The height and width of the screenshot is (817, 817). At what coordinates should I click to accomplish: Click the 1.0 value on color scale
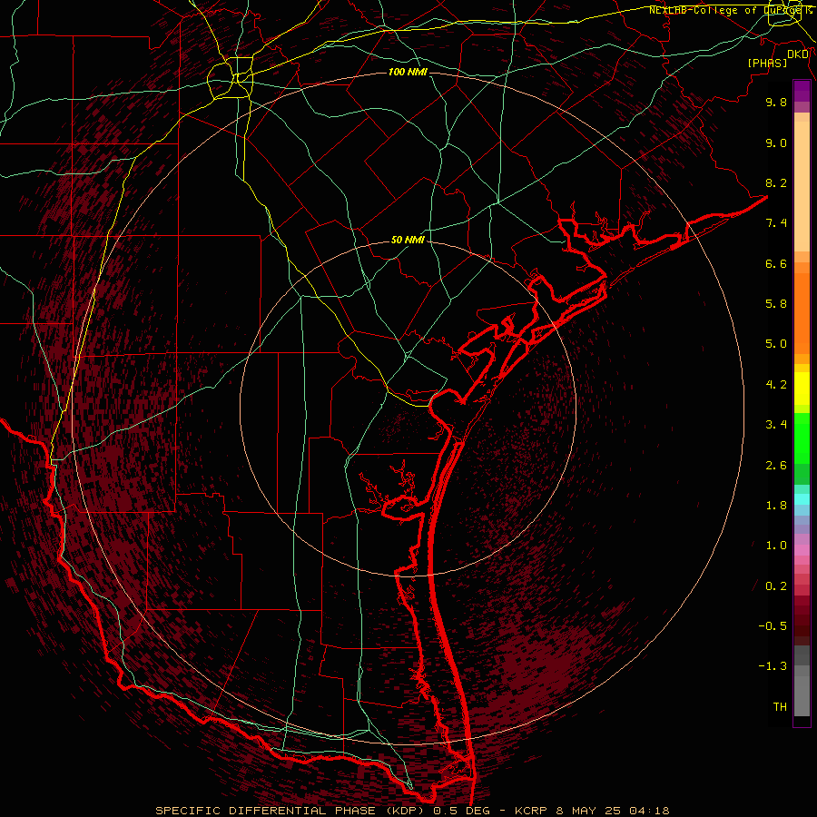point(776,546)
